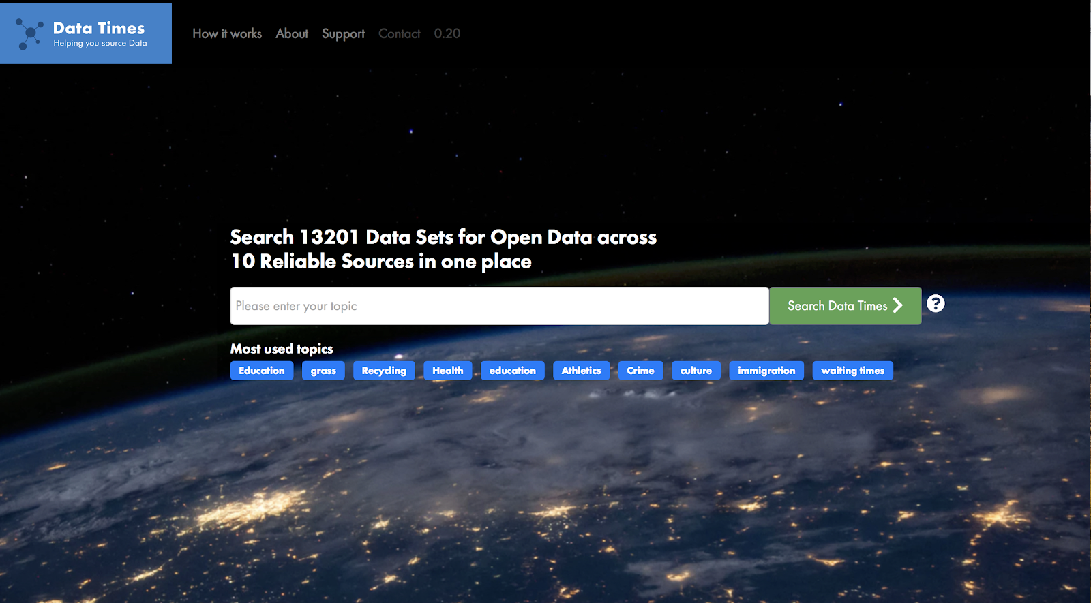Focus the topic search input field
The width and height of the screenshot is (1091, 603).
500,306
